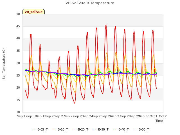Click the lowest red trough near Sep 22

pos(75,103)
